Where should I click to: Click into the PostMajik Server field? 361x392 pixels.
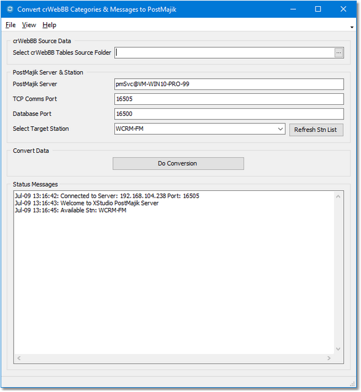[229, 84]
